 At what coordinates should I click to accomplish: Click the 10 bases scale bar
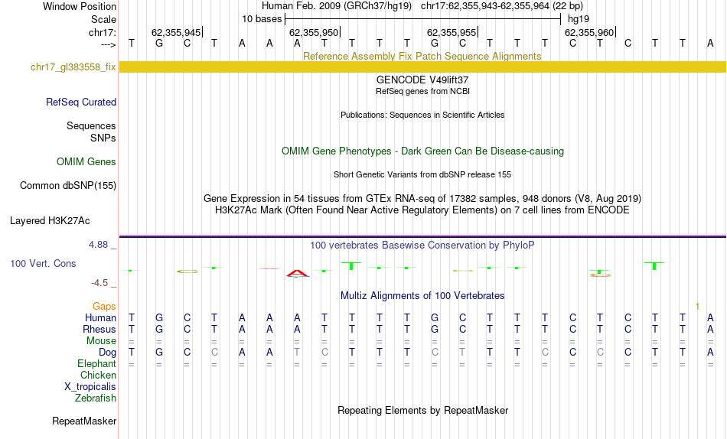pyautogui.click(x=422, y=19)
